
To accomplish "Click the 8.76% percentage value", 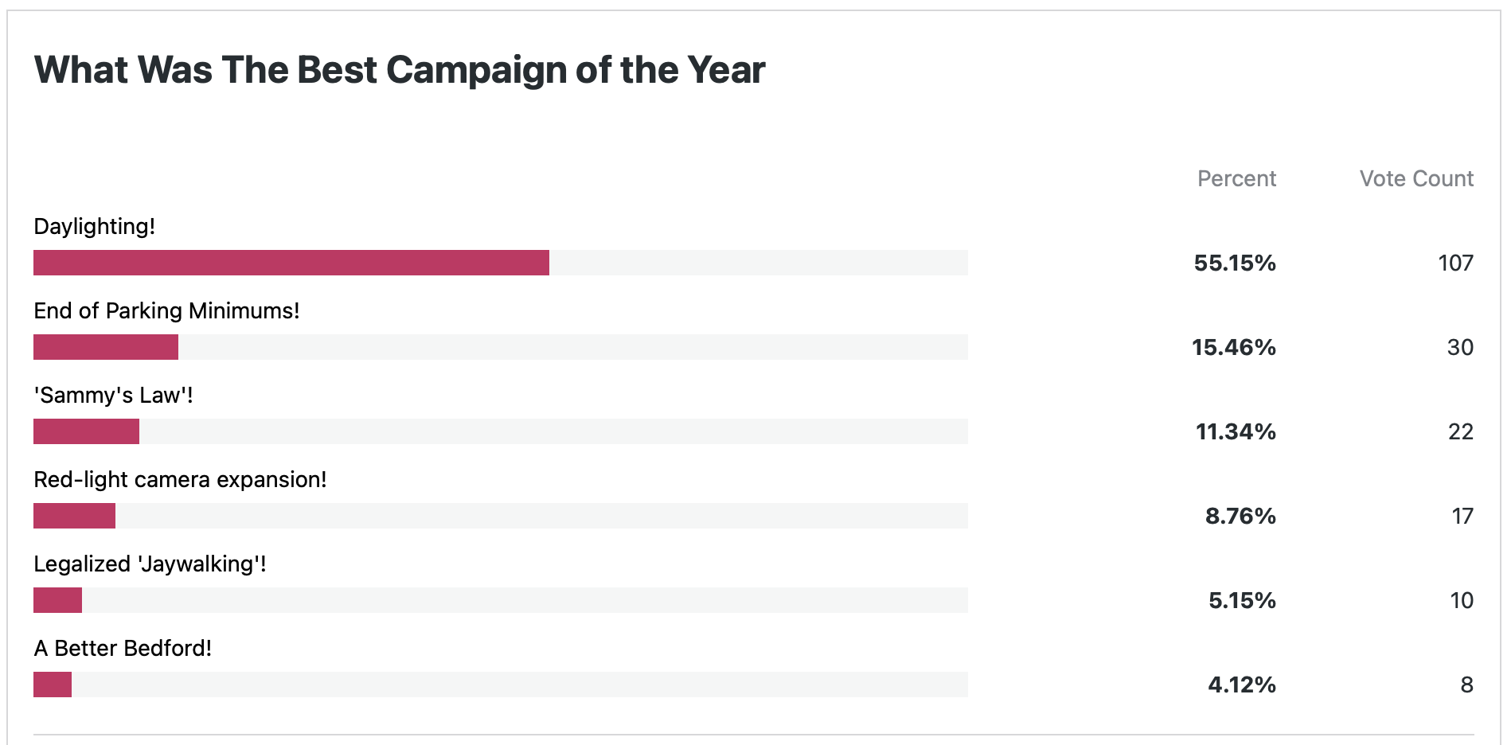I will [x=1240, y=516].
